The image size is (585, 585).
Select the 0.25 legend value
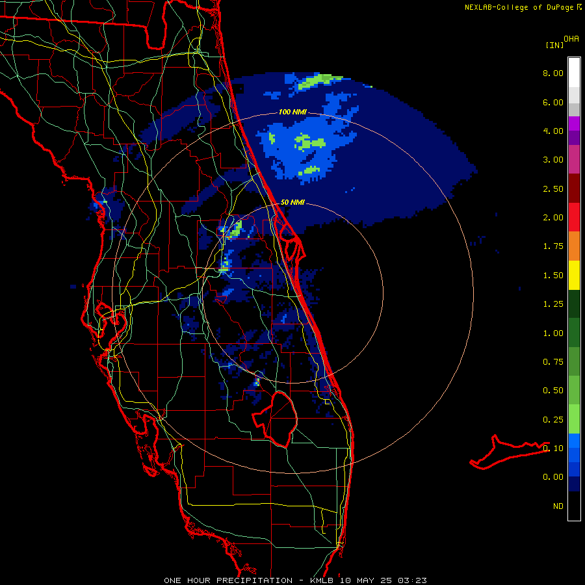pyautogui.click(x=553, y=420)
